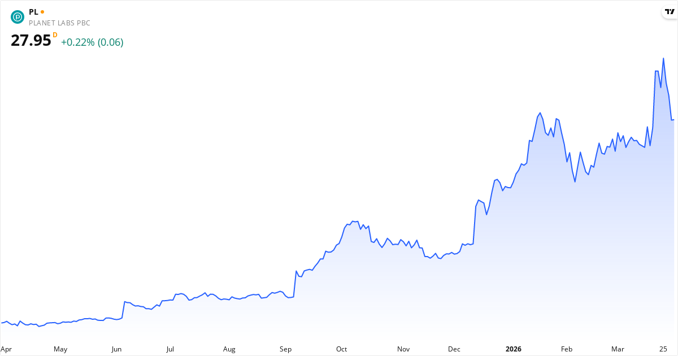
Task: Click the orange market status dot
Action: [x=42, y=12]
